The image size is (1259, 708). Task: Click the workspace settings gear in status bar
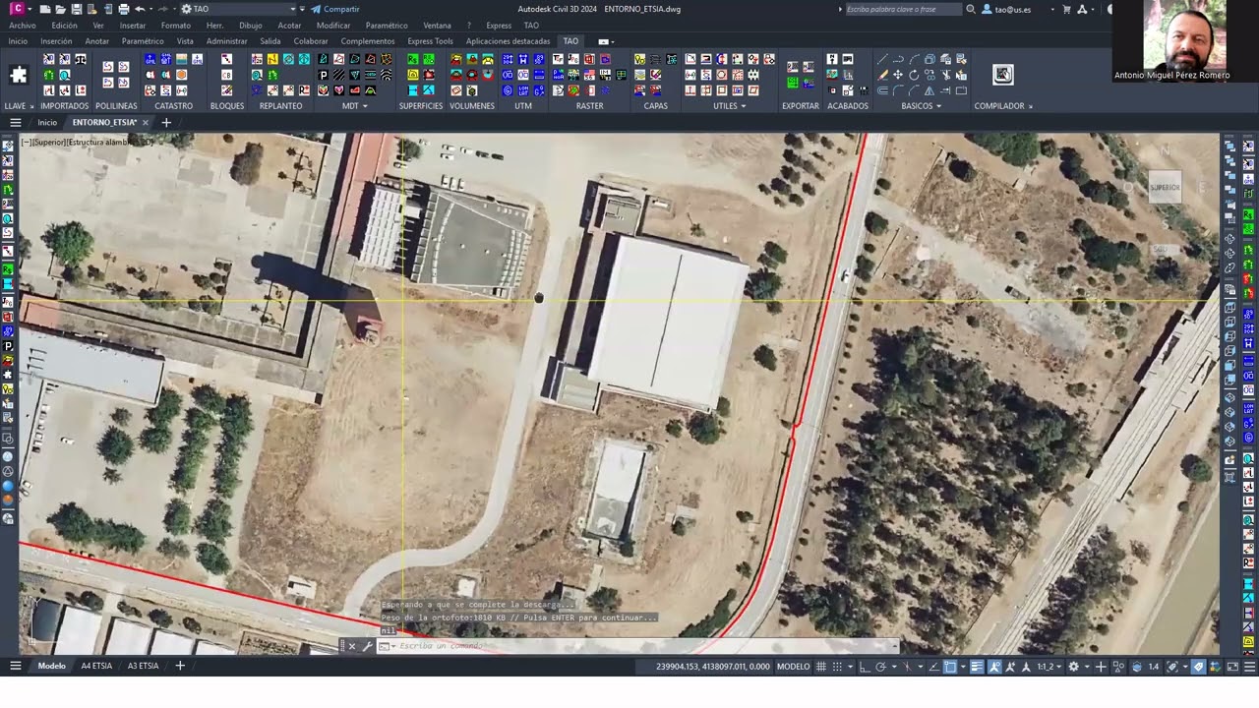[x=1074, y=667]
